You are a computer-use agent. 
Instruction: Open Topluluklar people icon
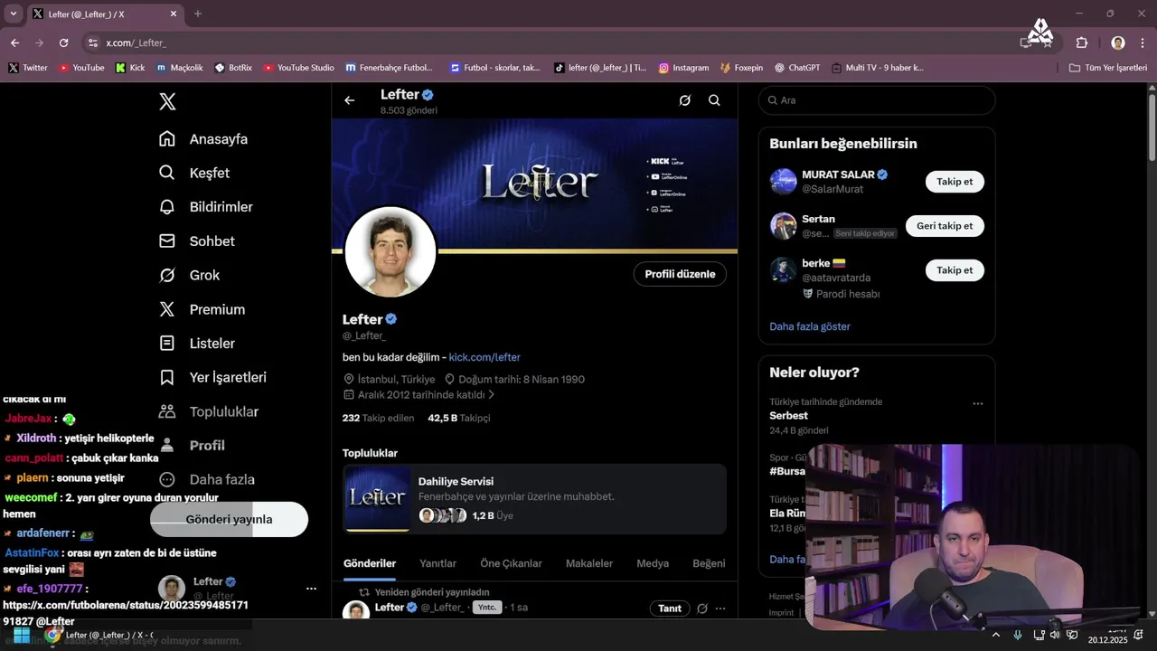[x=167, y=411]
